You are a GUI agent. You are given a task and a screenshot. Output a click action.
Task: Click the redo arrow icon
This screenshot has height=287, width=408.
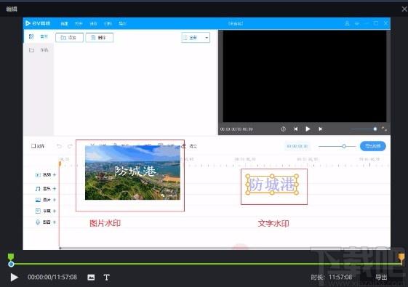click(70, 146)
